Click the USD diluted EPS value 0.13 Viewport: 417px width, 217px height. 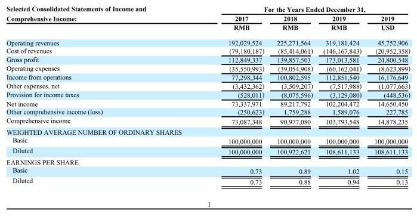[x=402, y=182]
